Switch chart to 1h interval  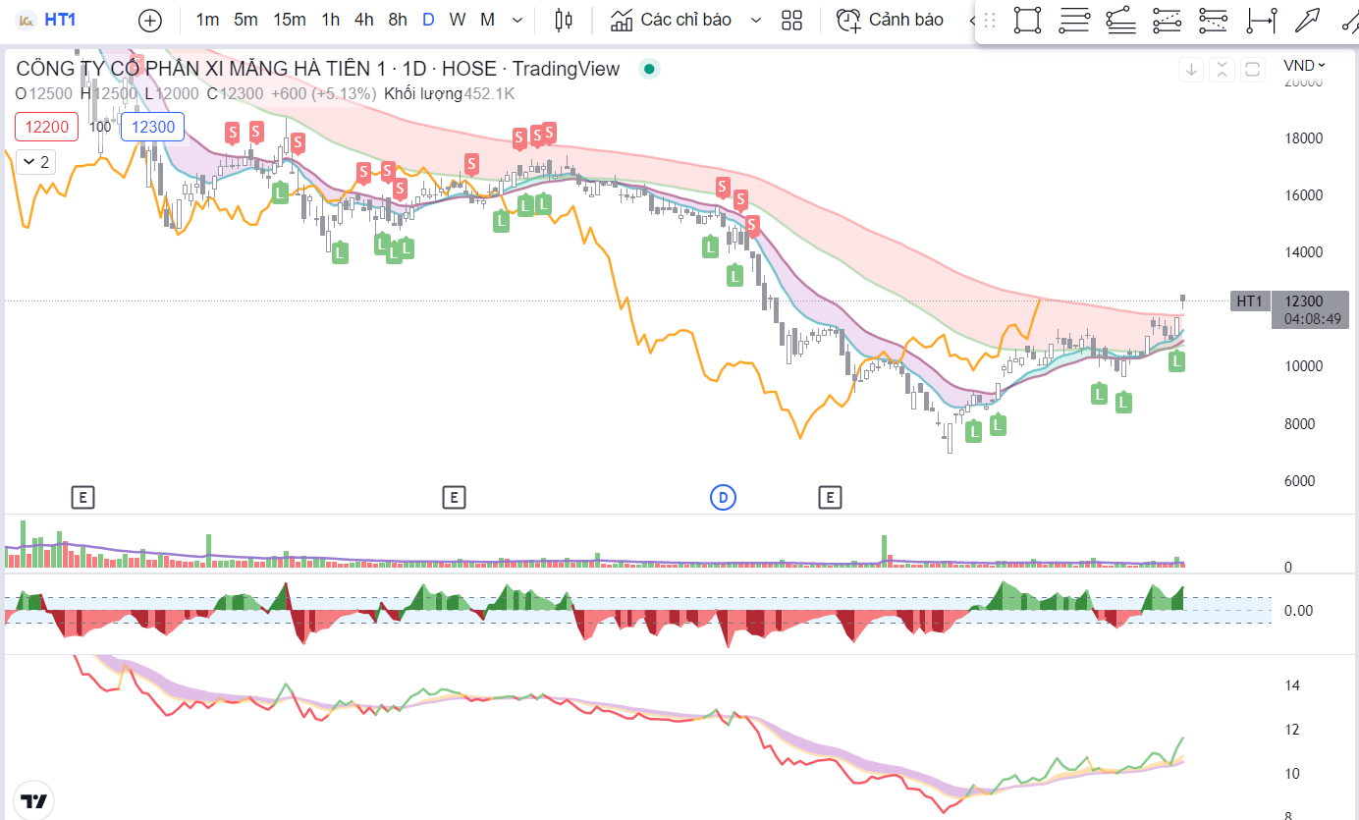tap(330, 20)
